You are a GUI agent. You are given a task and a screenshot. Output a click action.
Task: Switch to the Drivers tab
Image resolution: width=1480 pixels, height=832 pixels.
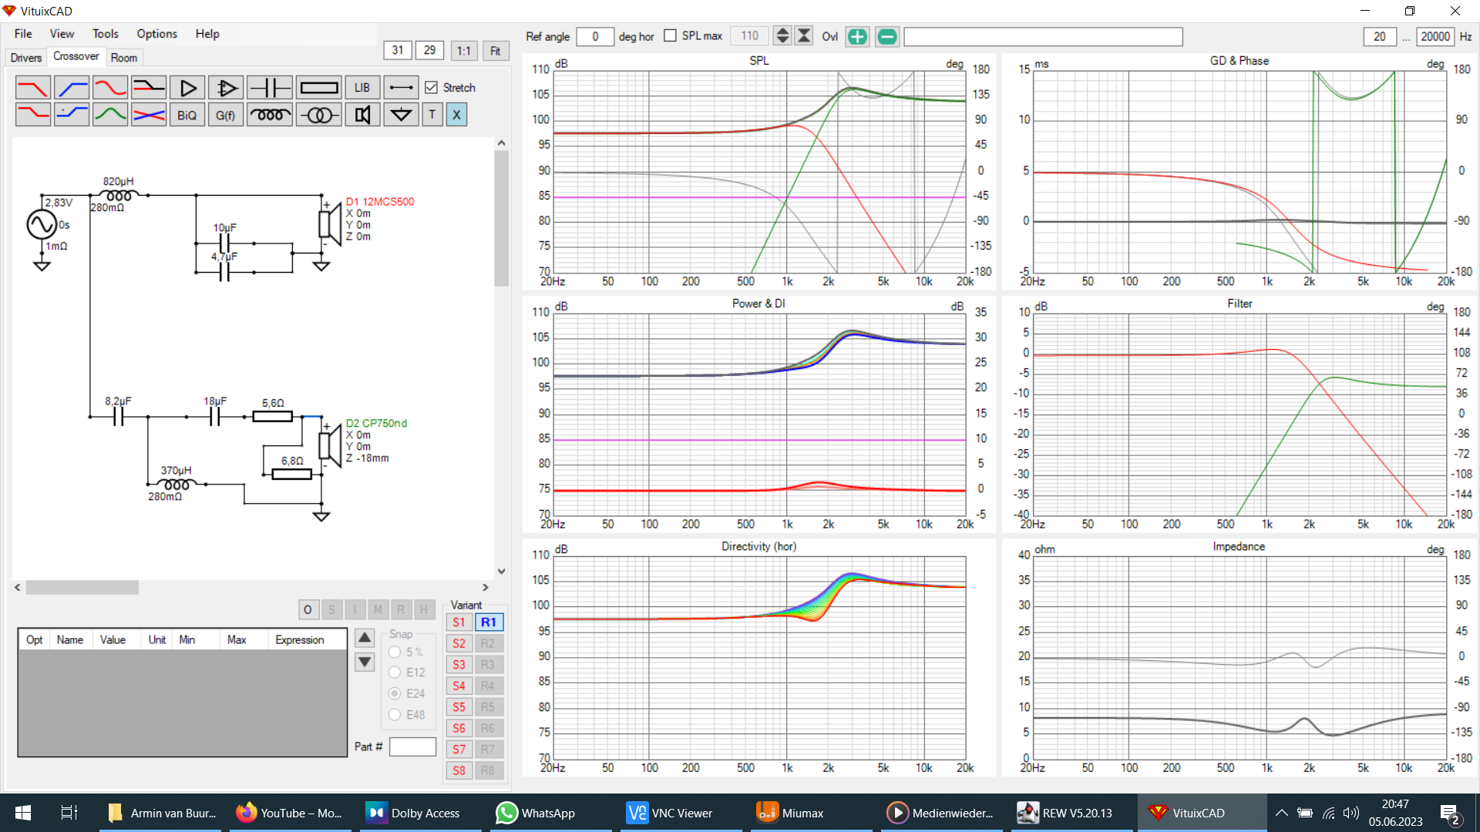coord(26,58)
